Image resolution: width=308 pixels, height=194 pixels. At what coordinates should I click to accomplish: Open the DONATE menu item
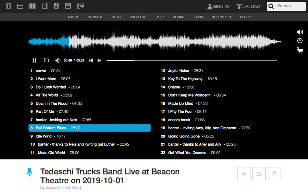[x=179, y=17]
